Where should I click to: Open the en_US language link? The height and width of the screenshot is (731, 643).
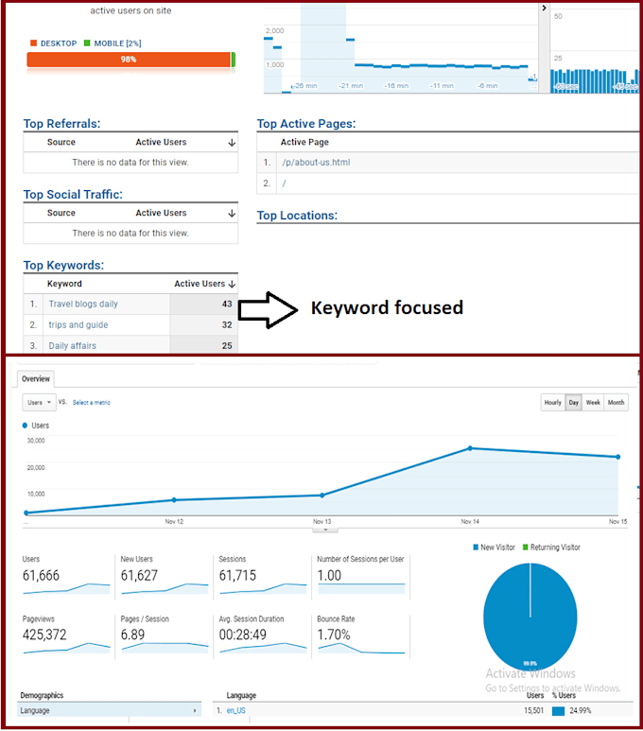[x=236, y=710]
